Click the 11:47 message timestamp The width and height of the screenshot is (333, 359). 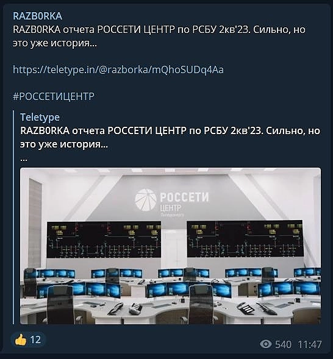pyautogui.click(x=310, y=344)
